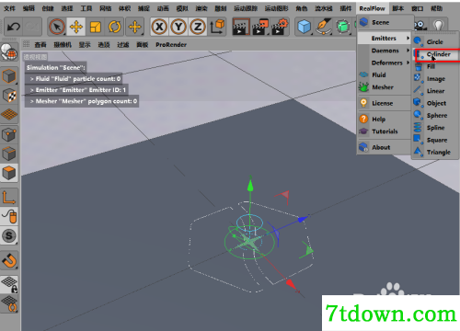Image resolution: width=460 pixels, height=331 pixels.
Task: Open Help from RealFlow menu
Action: (x=385, y=120)
